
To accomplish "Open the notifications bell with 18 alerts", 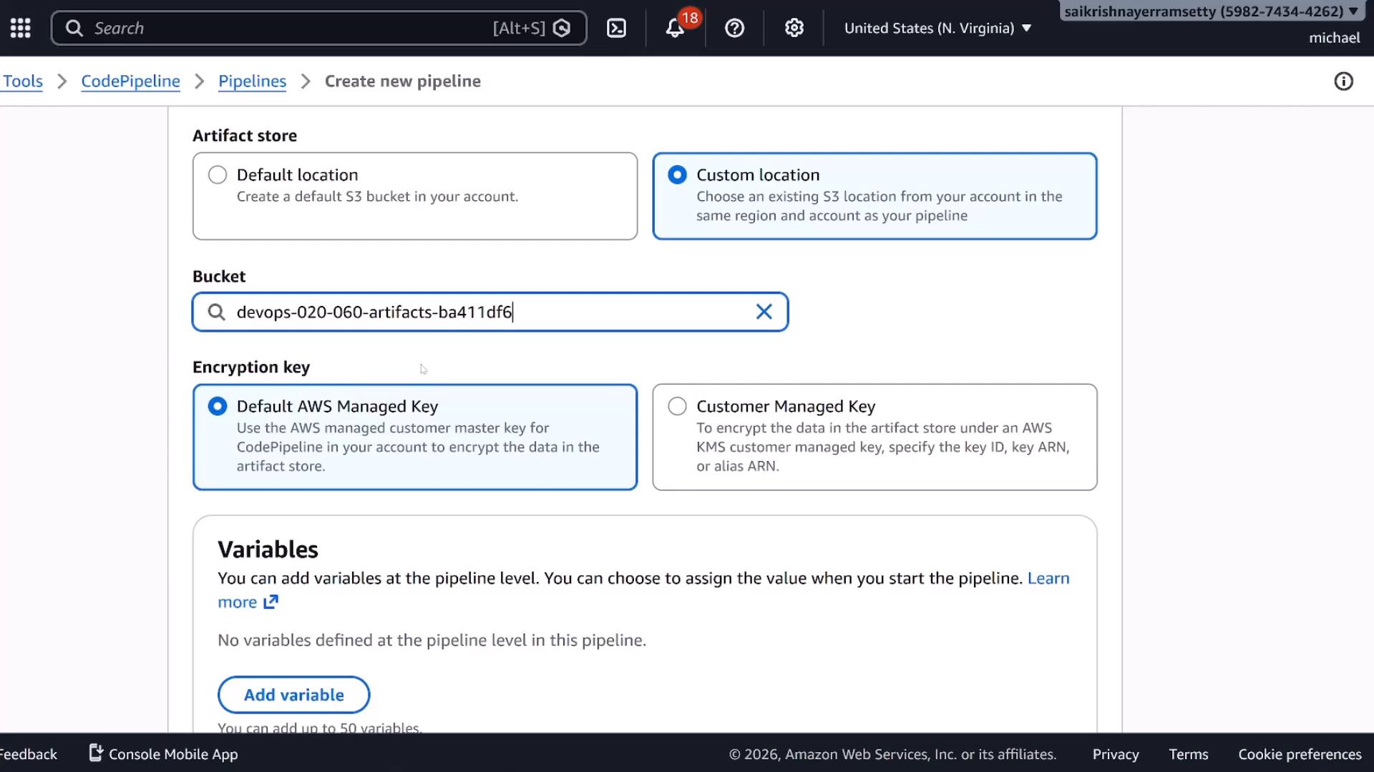I will (x=675, y=28).
